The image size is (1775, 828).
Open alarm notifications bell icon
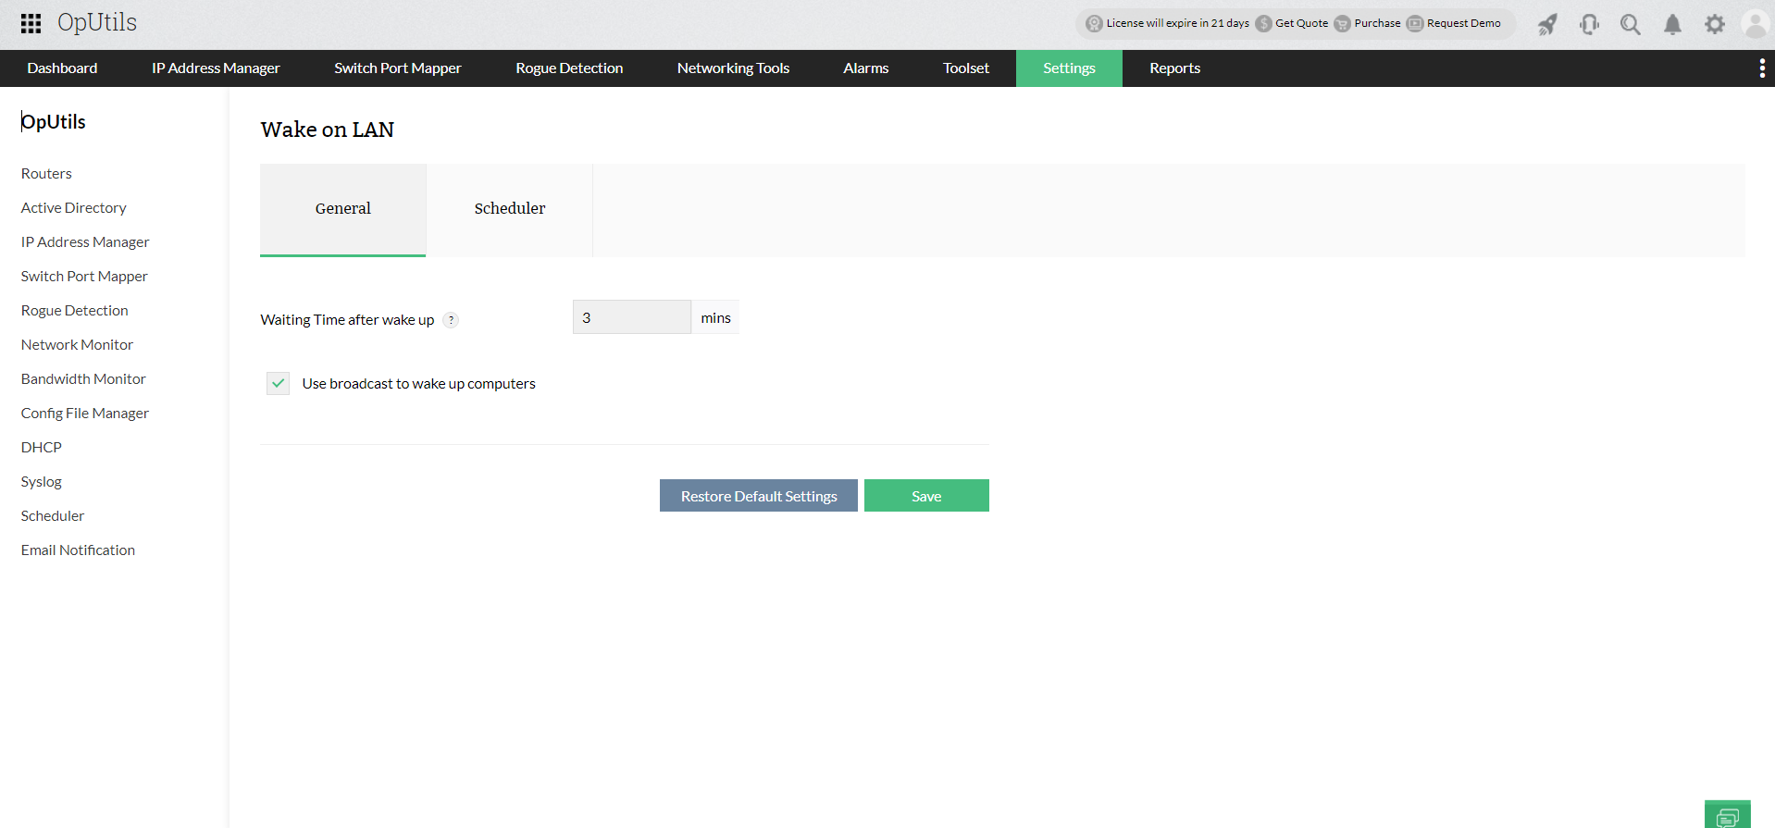pos(1672,24)
